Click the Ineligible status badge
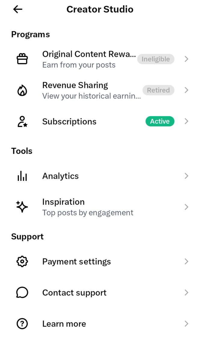 coord(156,59)
